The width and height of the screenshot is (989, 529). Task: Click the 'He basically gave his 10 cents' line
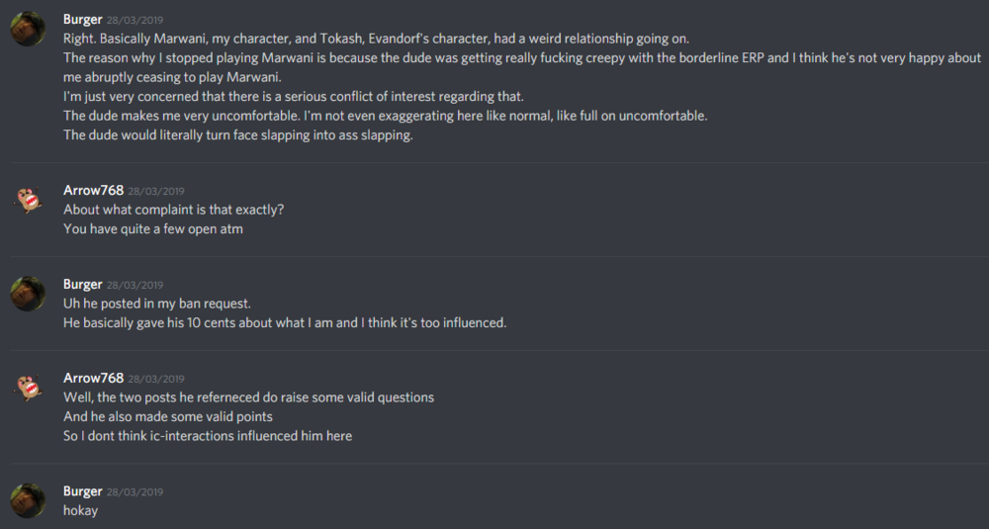pos(284,323)
